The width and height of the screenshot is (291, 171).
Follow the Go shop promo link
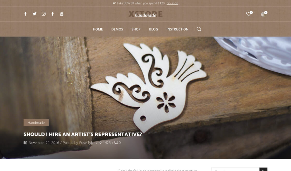[173, 3]
